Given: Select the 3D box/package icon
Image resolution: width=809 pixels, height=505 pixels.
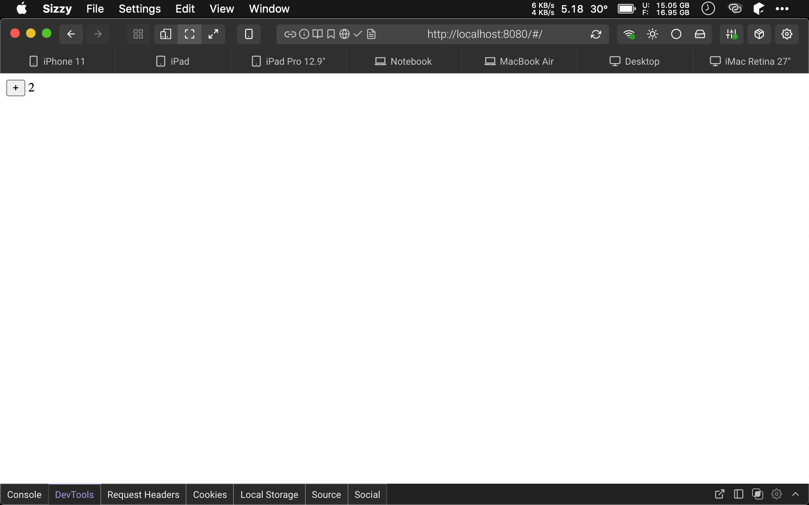Looking at the screenshot, I should [760, 34].
